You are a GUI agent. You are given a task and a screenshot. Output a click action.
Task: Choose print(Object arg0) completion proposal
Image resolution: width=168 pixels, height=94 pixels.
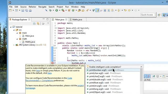pos(113,92)
